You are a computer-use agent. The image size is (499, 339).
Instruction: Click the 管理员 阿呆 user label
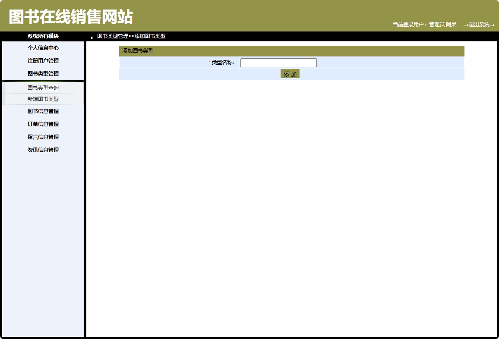(442, 25)
